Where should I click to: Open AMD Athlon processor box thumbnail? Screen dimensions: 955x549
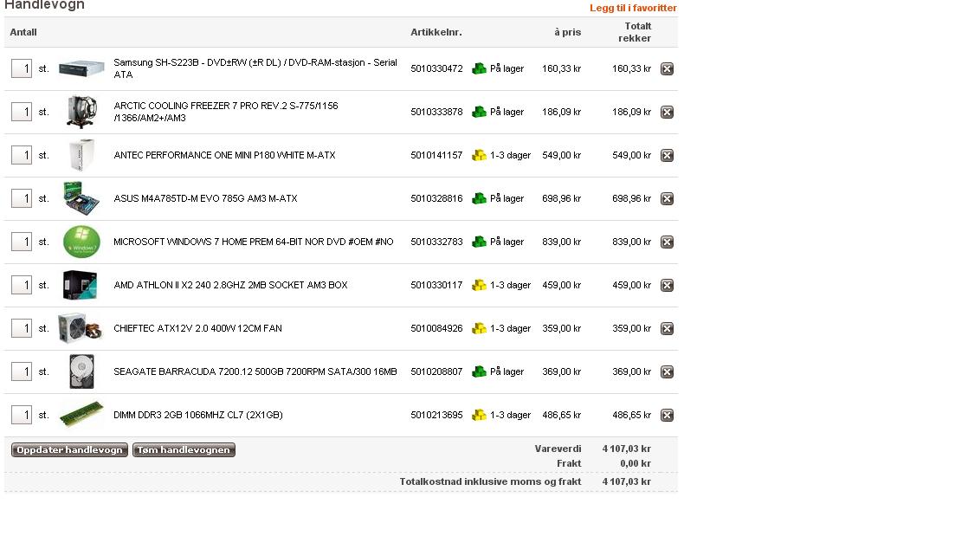coord(80,285)
